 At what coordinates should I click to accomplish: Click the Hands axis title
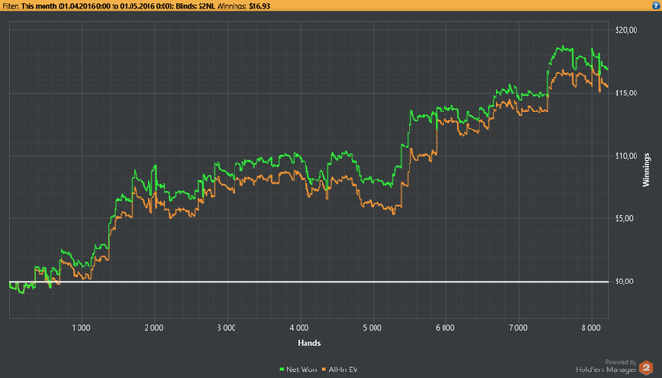(x=309, y=343)
